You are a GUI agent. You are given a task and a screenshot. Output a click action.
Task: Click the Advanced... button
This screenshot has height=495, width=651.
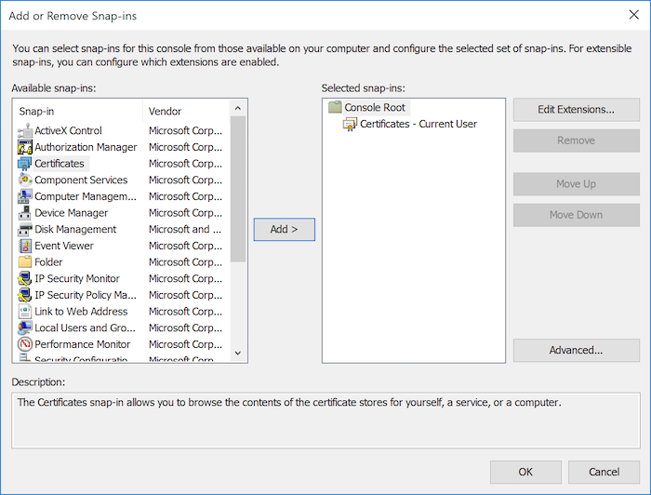576,351
